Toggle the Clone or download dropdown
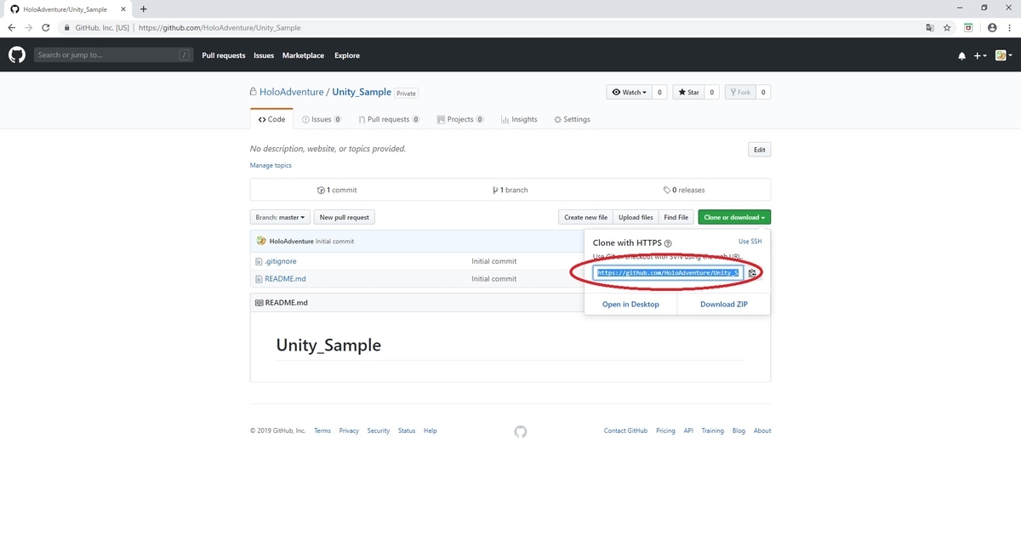This screenshot has width=1021, height=553. [734, 217]
